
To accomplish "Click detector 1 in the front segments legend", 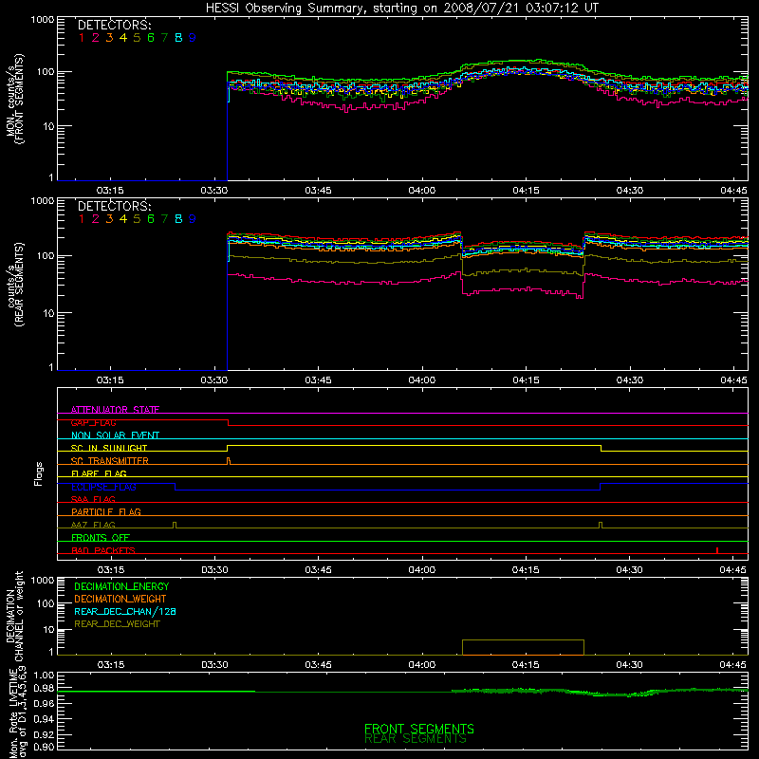I will 82,38.
